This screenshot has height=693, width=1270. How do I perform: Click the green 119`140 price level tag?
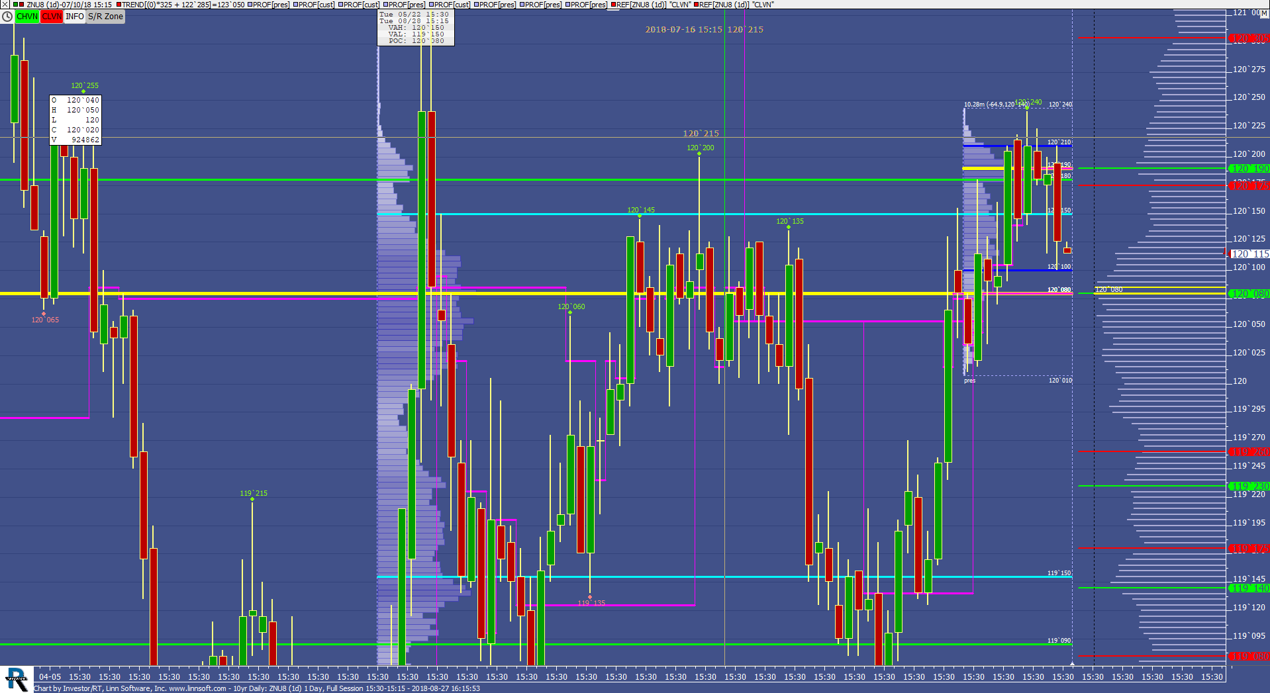[1249, 588]
